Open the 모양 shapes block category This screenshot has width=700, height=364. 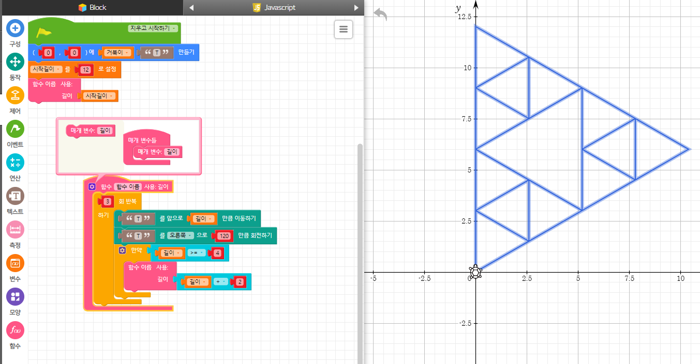[15, 296]
